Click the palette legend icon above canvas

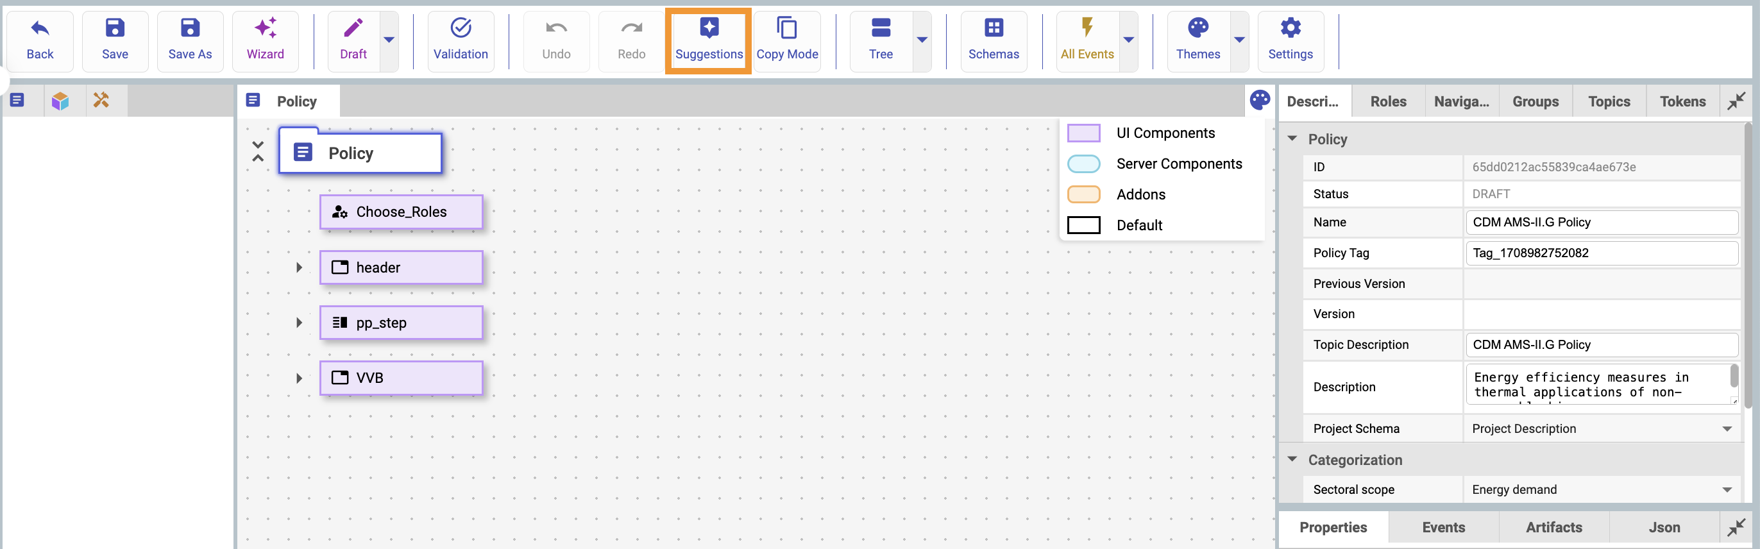click(x=1259, y=101)
